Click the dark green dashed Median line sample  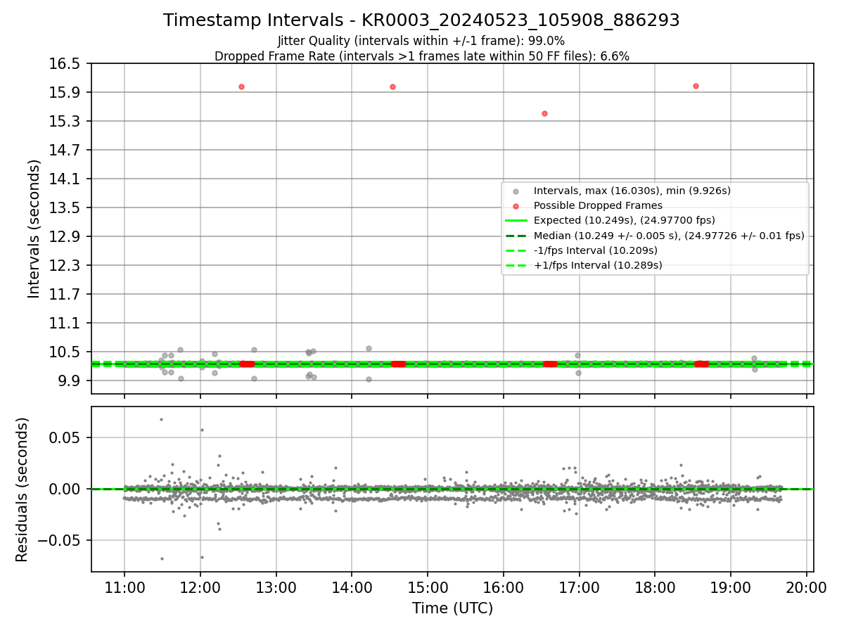tap(516, 236)
